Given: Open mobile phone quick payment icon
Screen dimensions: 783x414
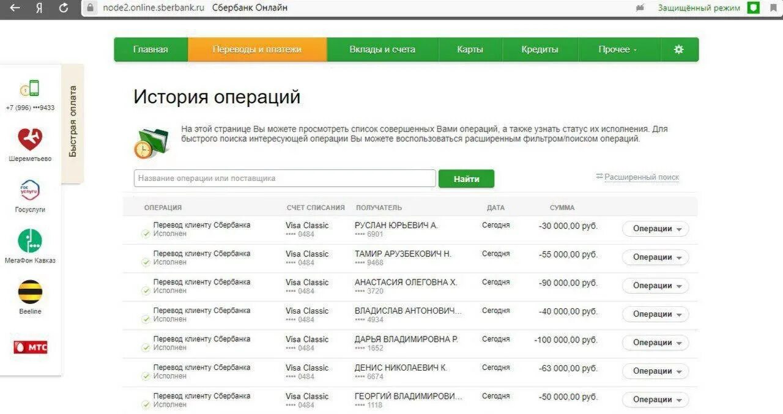Looking at the screenshot, I should pyautogui.click(x=29, y=89).
